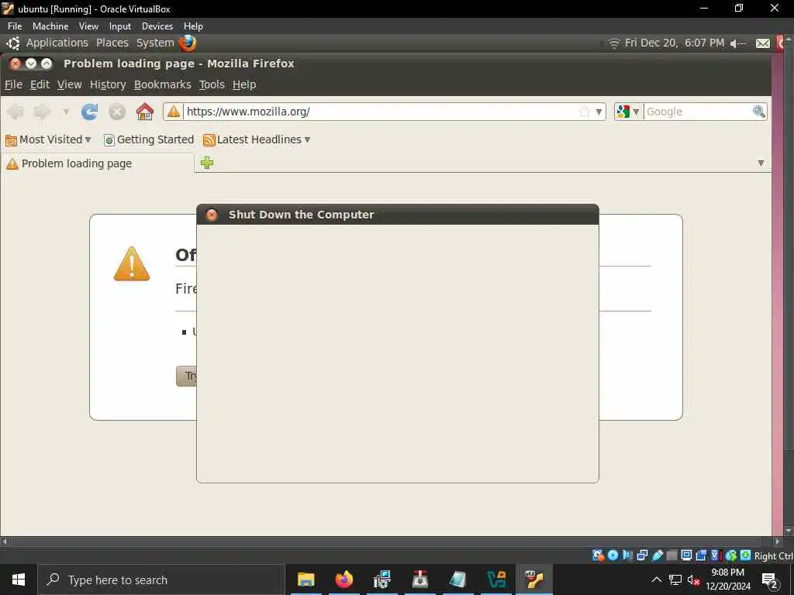Click the Ubuntu panel volume icon
794x595 pixels.
click(737, 43)
